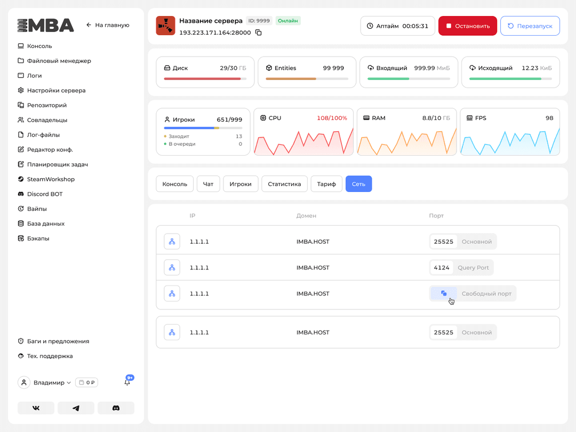This screenshot has width=576, height=432.
Task: Copy the server IP address icon
Action: [259, 33]
